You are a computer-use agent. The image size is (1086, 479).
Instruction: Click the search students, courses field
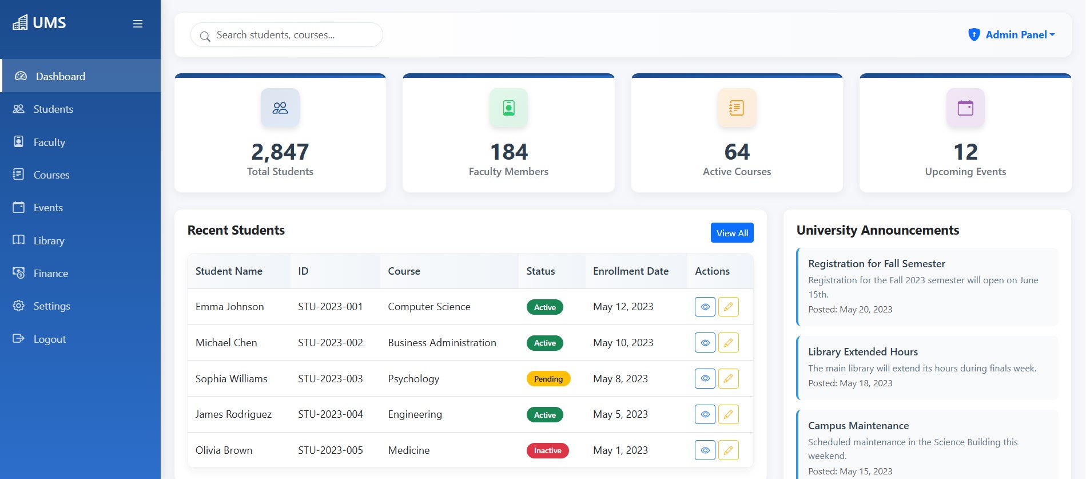295,35
